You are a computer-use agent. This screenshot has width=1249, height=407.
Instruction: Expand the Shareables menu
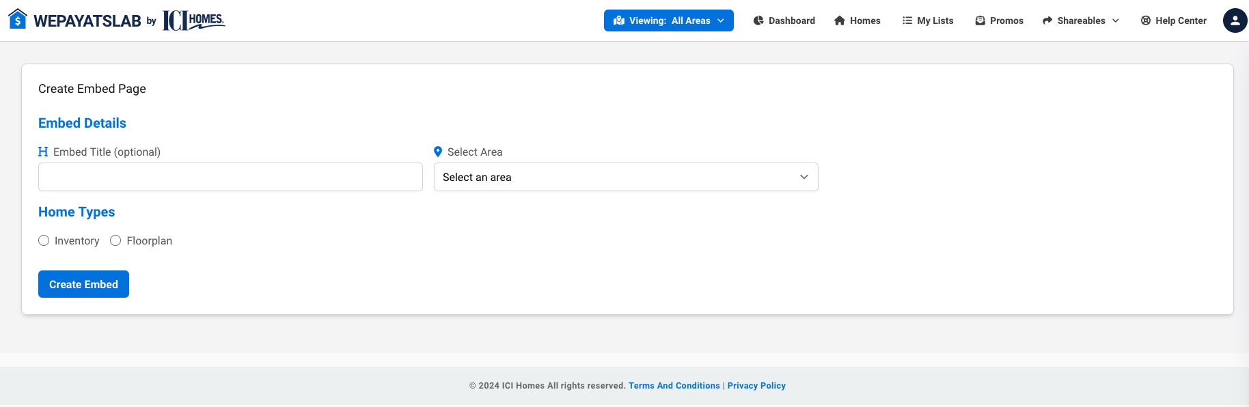coord(1081,20)
